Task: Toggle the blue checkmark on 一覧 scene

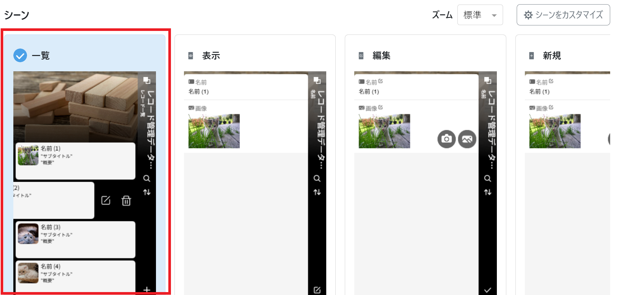Action: (20, 55)
